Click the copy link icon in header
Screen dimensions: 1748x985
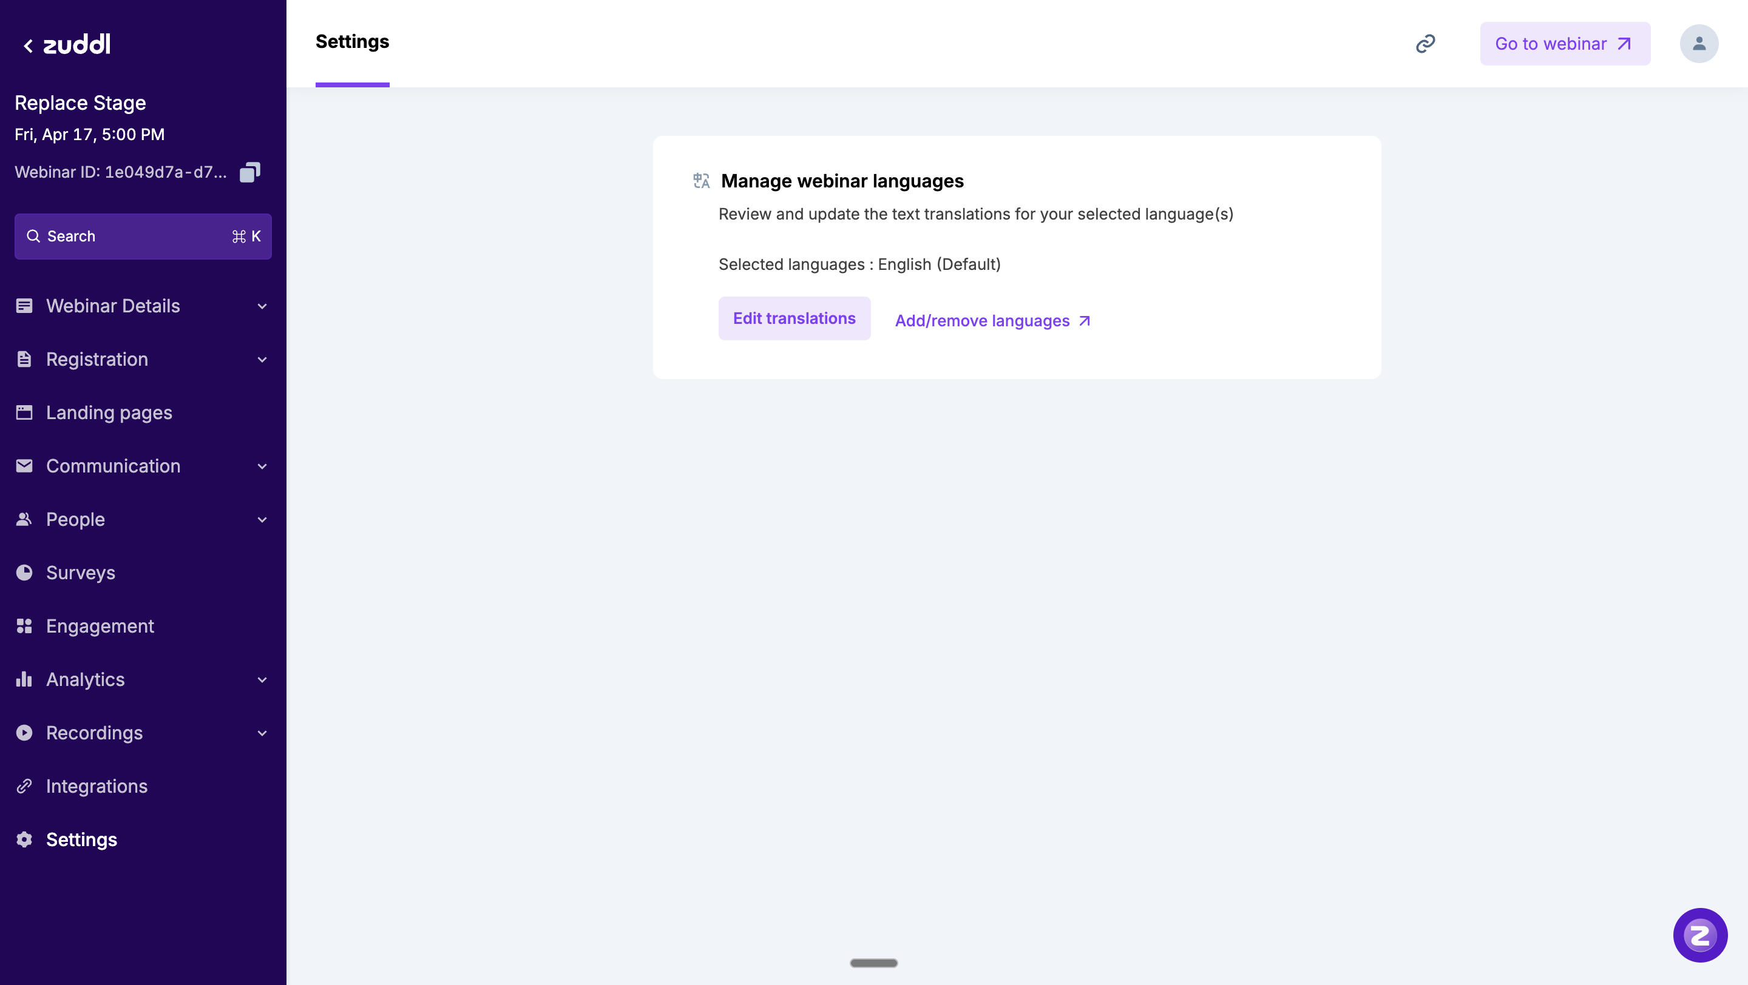pos(1425,44)
